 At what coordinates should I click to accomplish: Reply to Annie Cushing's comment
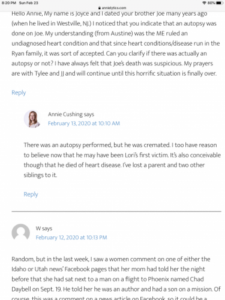(x=31, y=194)
